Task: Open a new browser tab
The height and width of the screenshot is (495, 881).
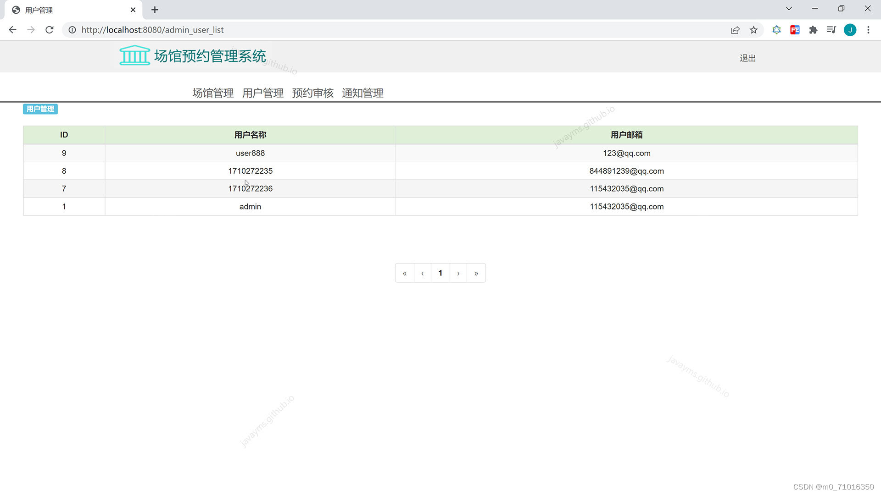Action: point(155,10)
